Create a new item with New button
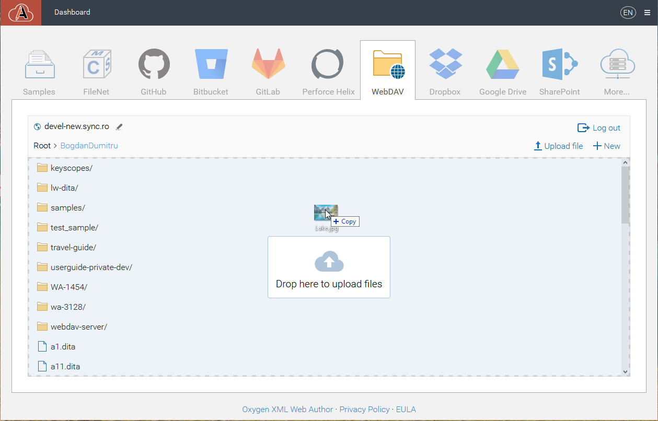This screenshot has width=658, height=421. coord(607,146)
